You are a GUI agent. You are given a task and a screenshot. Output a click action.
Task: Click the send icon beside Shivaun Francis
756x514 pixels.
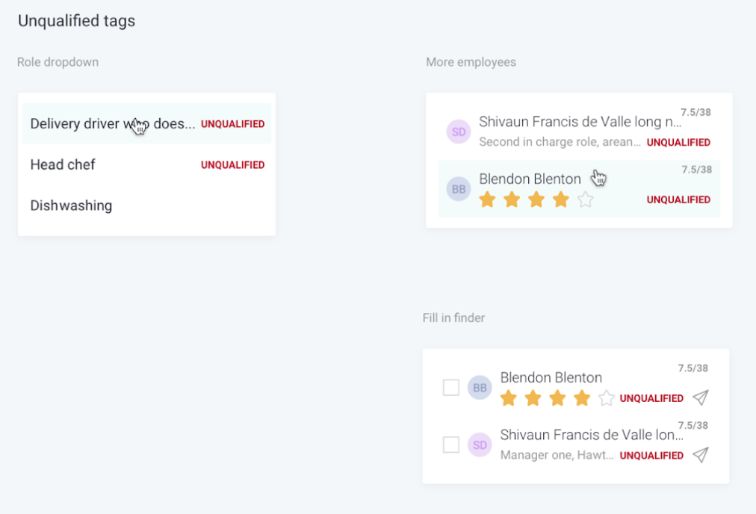(701, 455)
